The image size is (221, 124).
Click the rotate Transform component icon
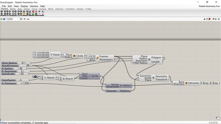pyautogui.click(x=153, y=78)
